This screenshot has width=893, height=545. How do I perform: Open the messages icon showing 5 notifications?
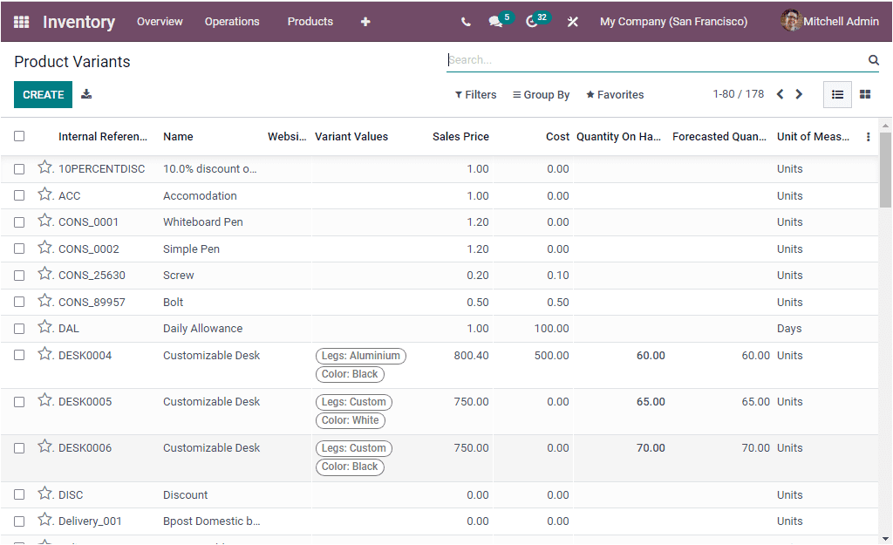(x=495, y=21)
